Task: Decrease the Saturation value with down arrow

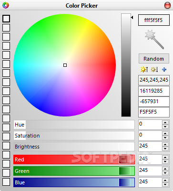Action: pos(165,138)
